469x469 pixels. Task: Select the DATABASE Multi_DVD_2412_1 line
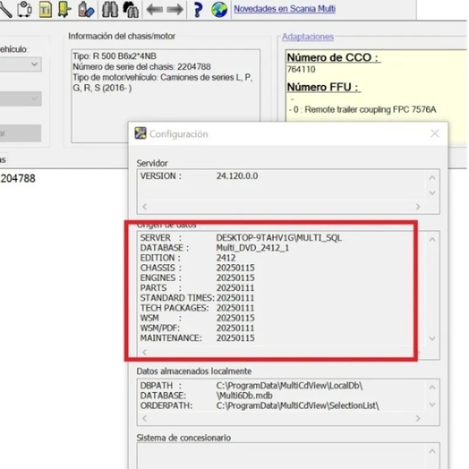point(215,248)
